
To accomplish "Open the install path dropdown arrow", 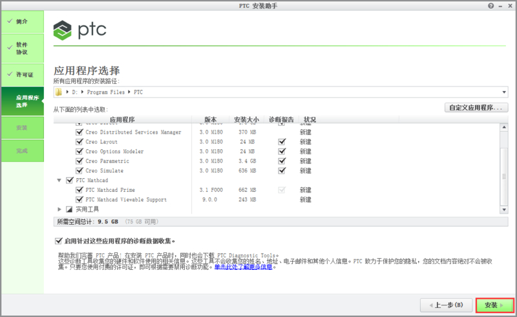I will pyautogui.click(x=503, y=92).
